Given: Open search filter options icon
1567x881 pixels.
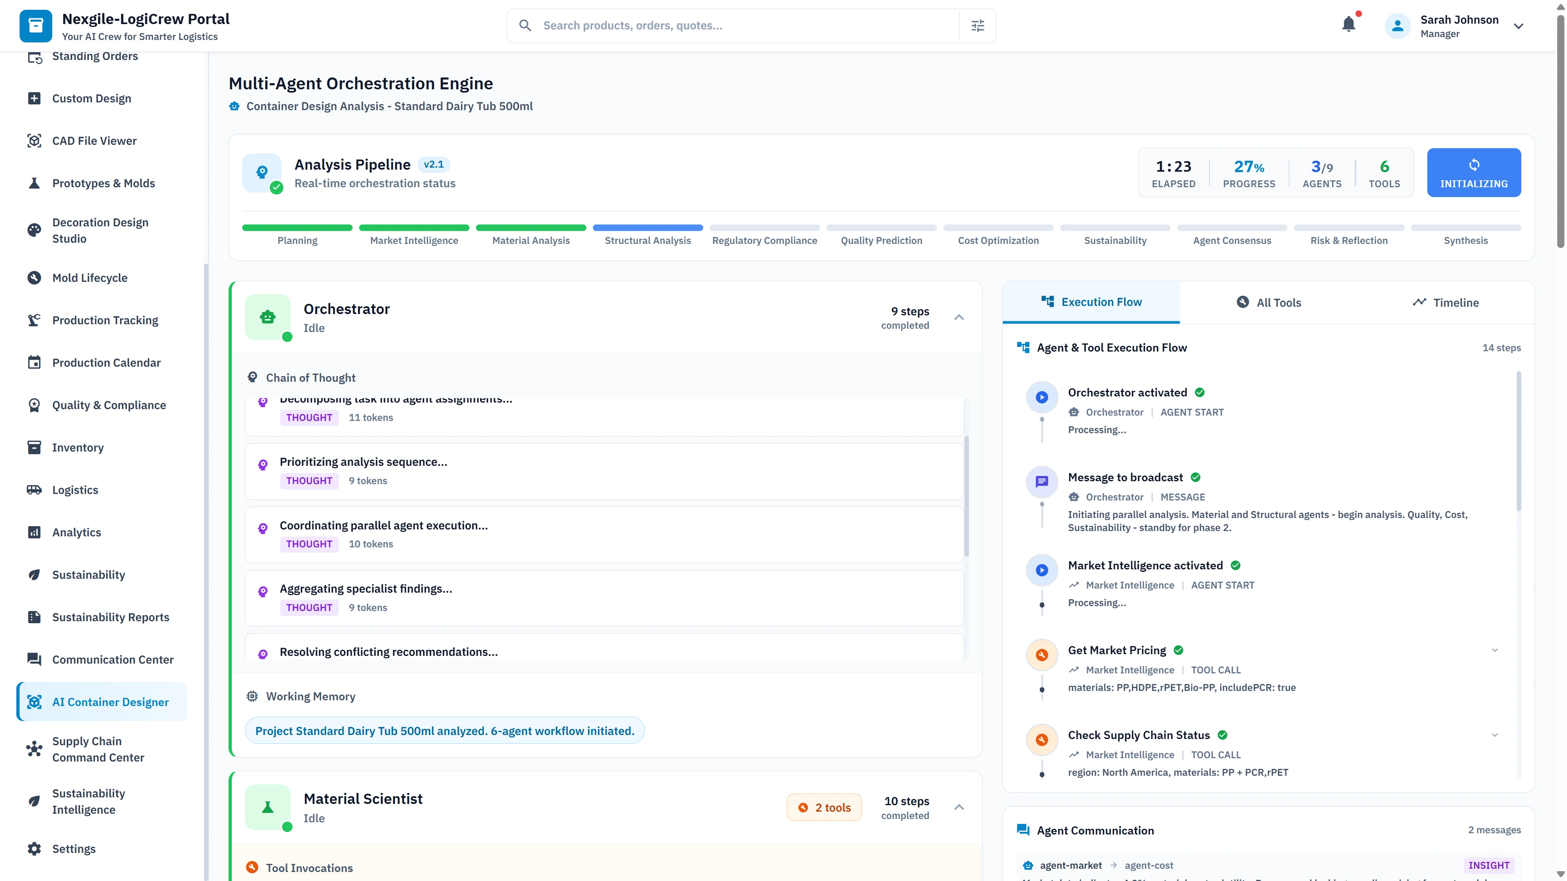Looking at the screenshot, I should click(977, 25).
